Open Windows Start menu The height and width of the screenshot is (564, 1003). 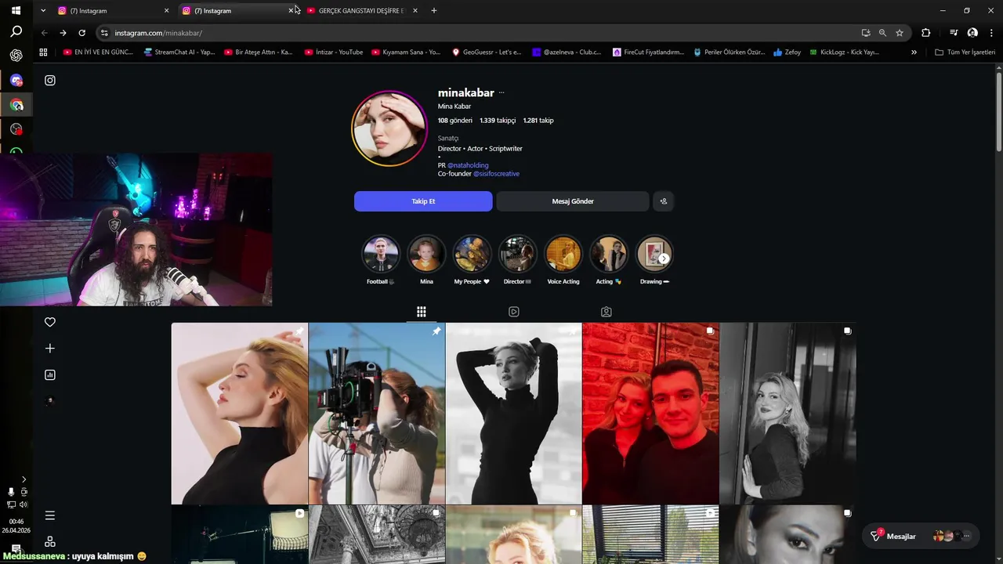coord(16,11)
